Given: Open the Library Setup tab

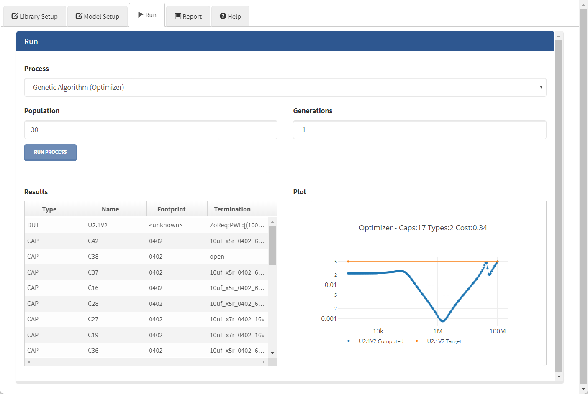Looking at the screenshot, I should 35,16.
